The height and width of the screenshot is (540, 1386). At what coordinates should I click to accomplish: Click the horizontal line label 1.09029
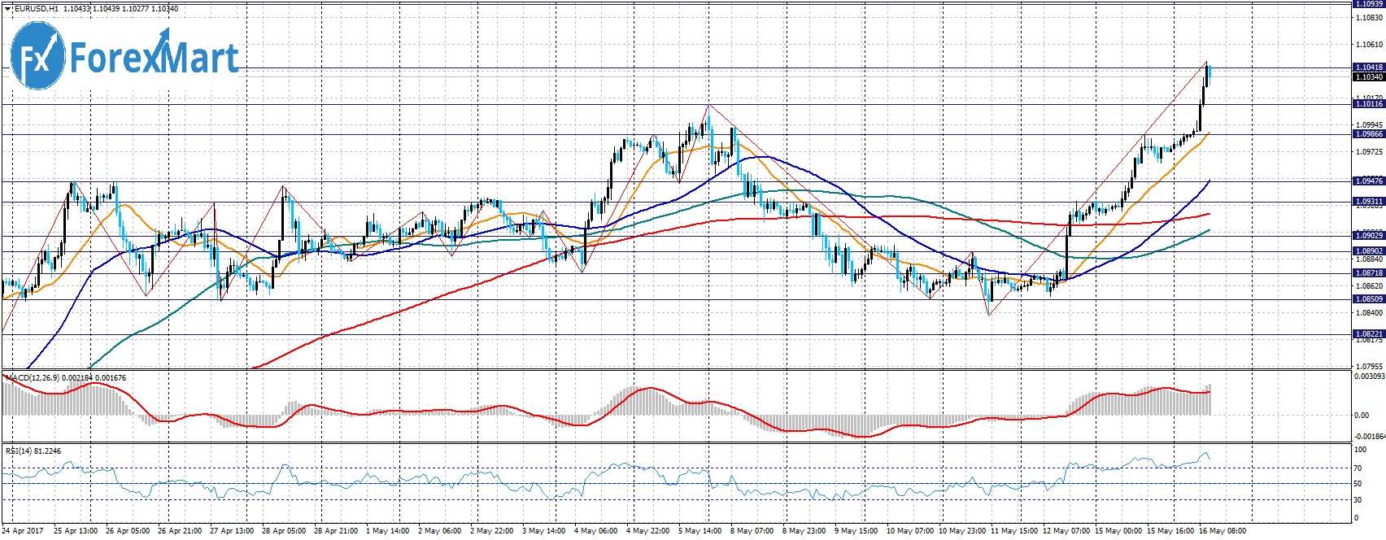tap(1368, 236)
